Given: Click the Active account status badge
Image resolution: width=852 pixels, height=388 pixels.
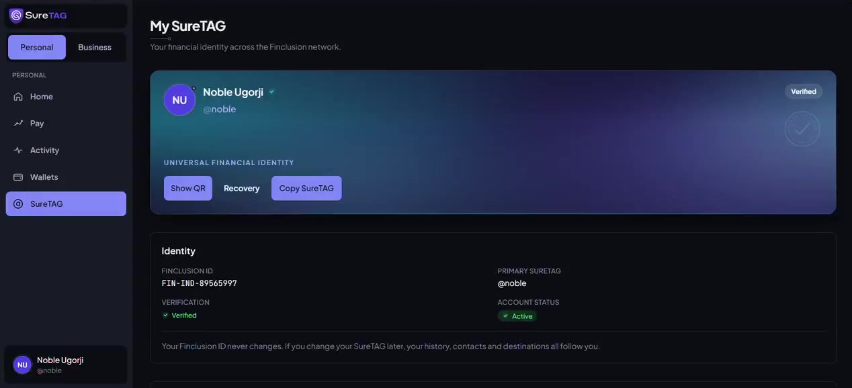Looking at the screenshot, I should (517, 316).
